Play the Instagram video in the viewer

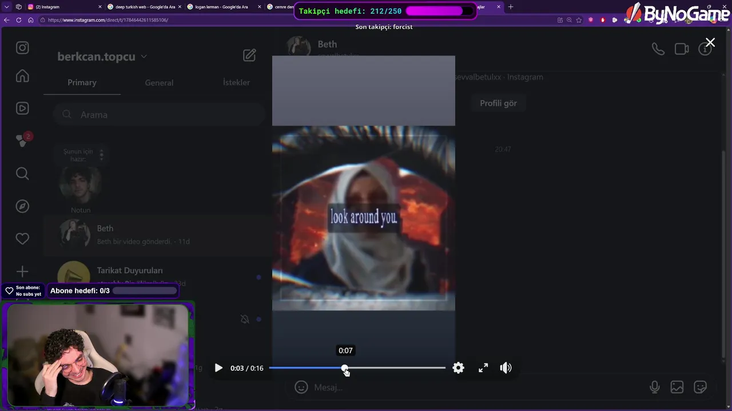[x=218, y=368]
